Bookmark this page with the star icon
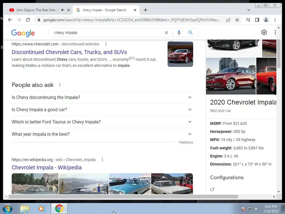285x214 pixels. click(x=237, y=20)
